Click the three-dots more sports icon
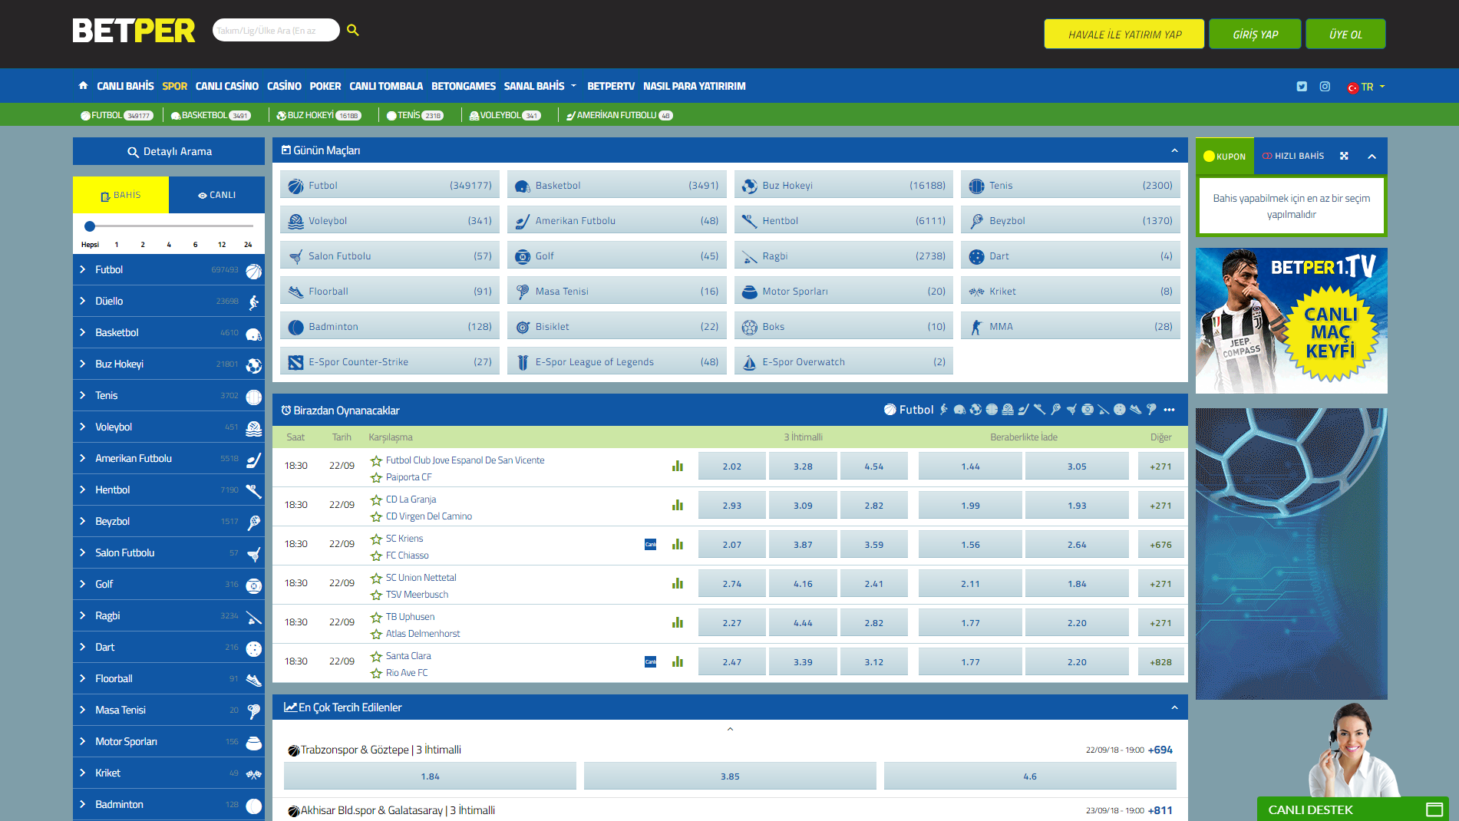The image size is (1459, 821). [1169, 410]
